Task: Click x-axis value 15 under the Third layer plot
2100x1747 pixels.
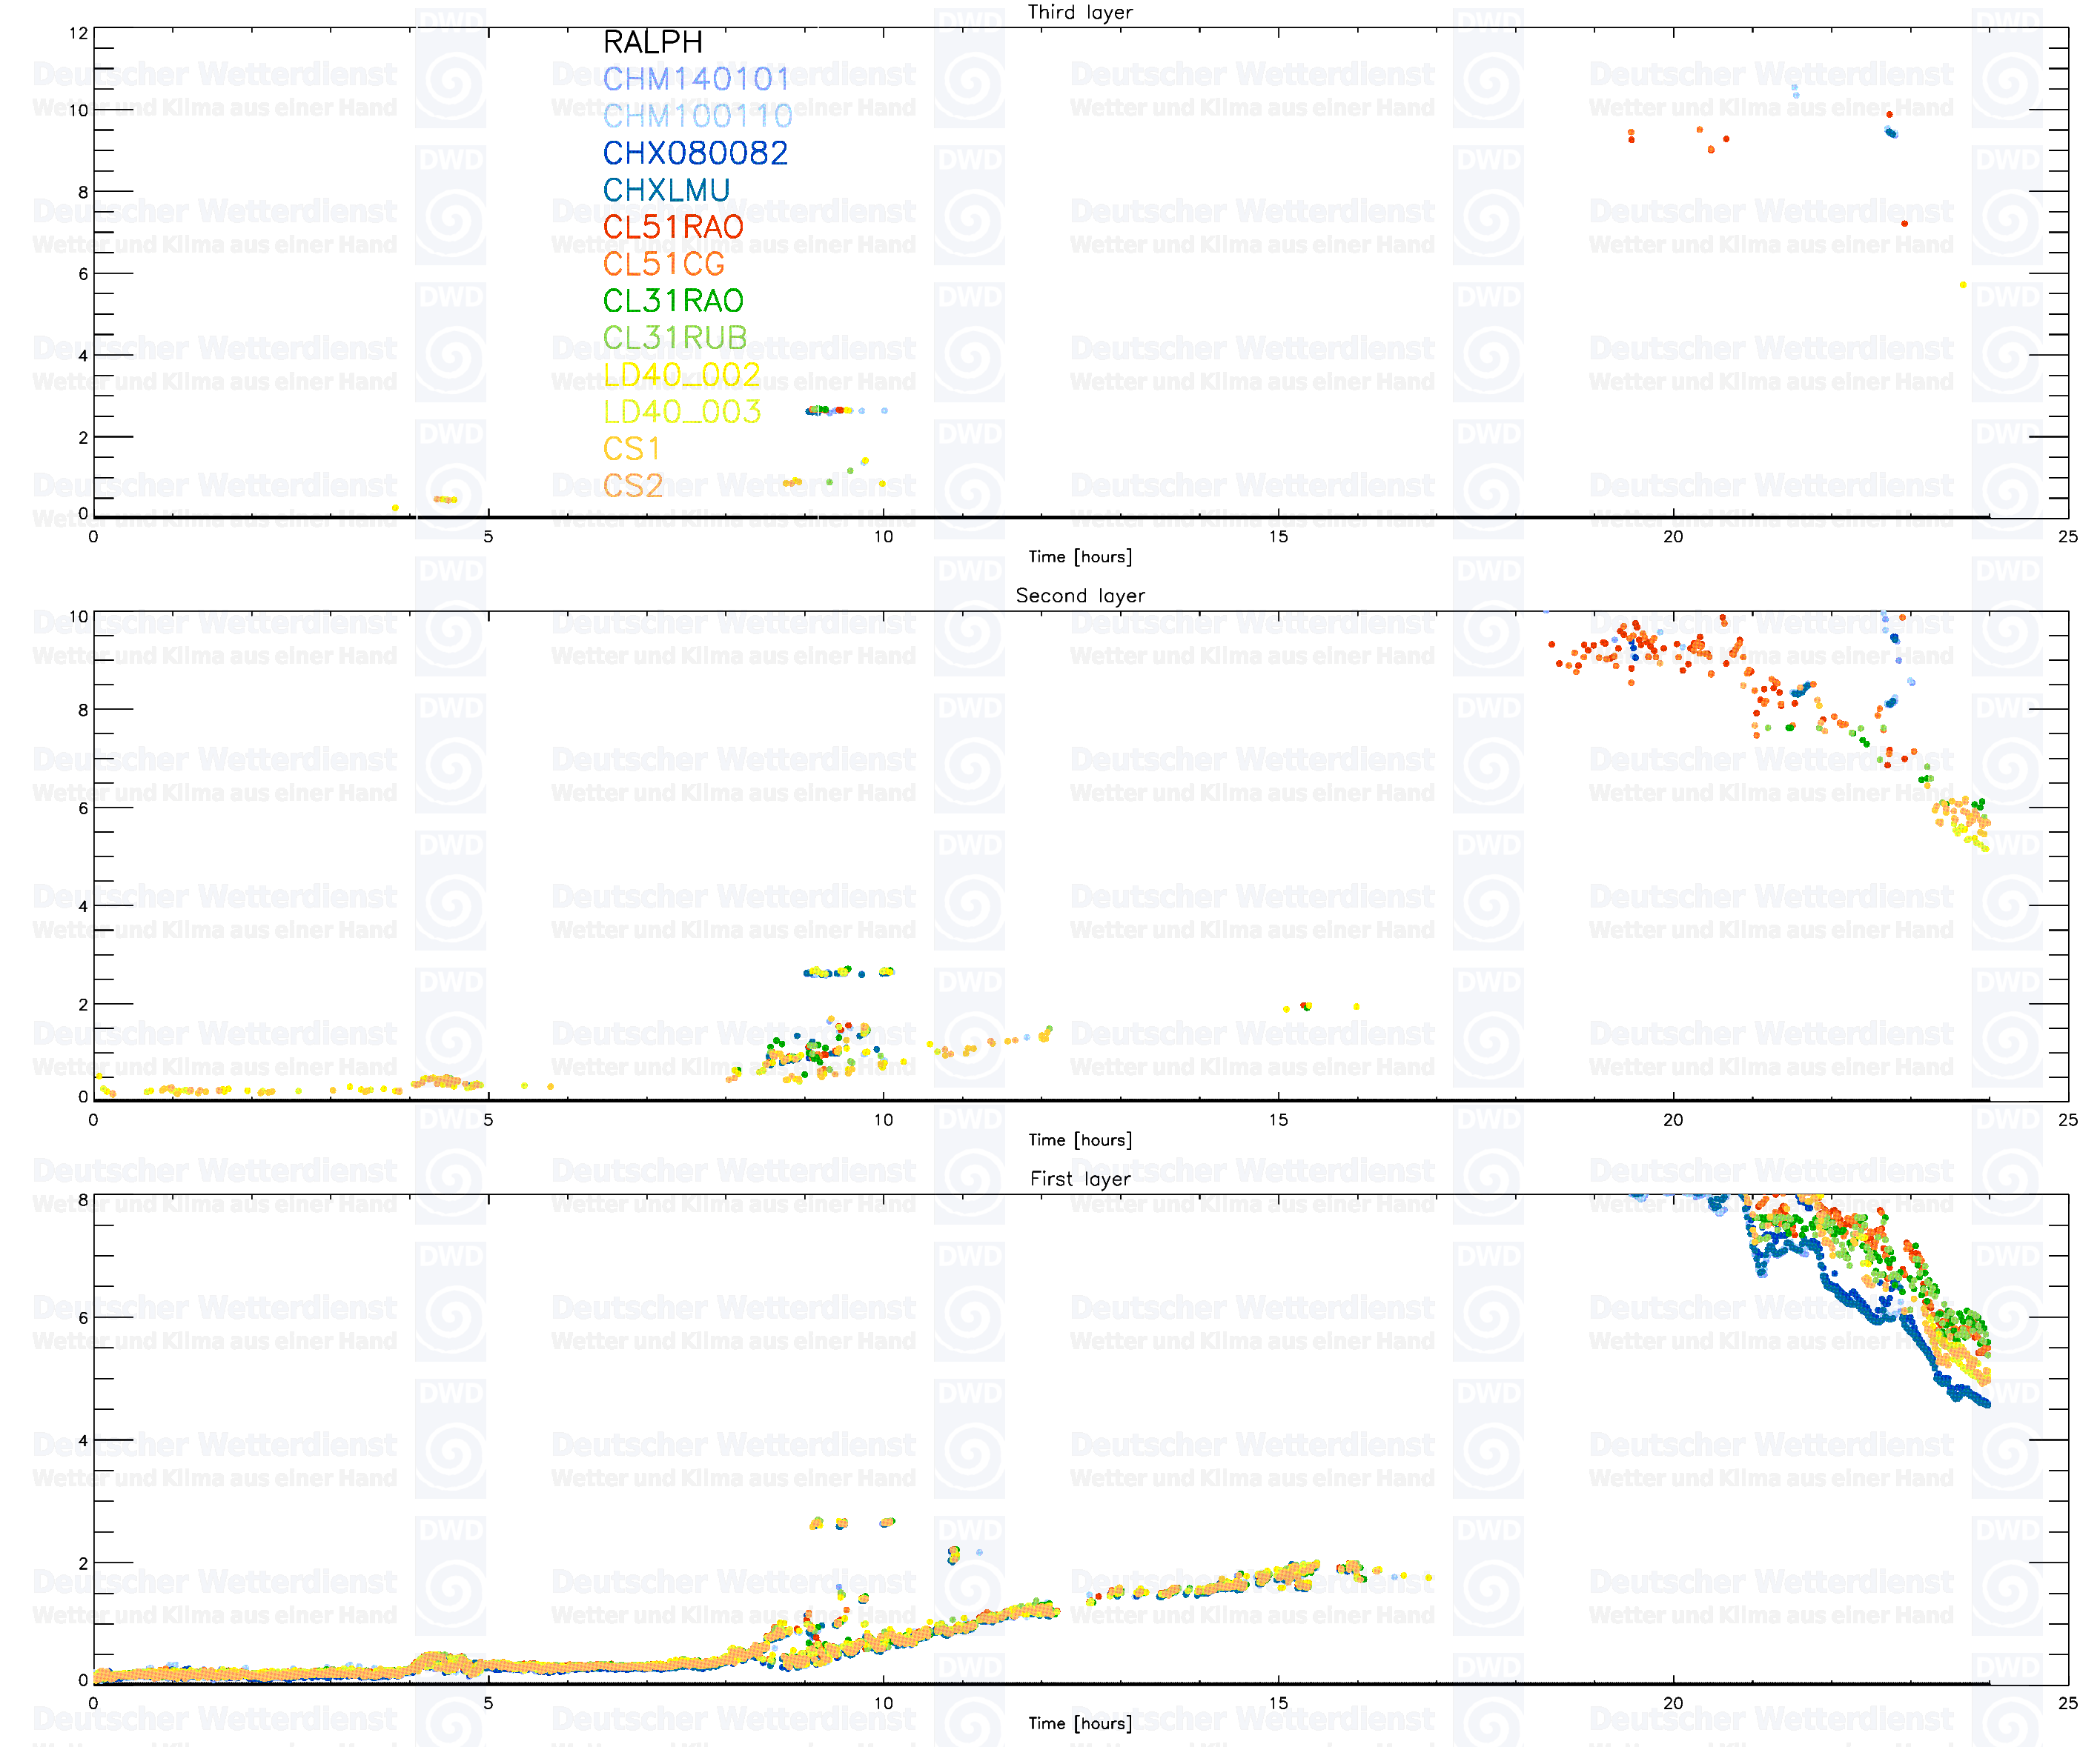Action: [x=1278, y=536]
